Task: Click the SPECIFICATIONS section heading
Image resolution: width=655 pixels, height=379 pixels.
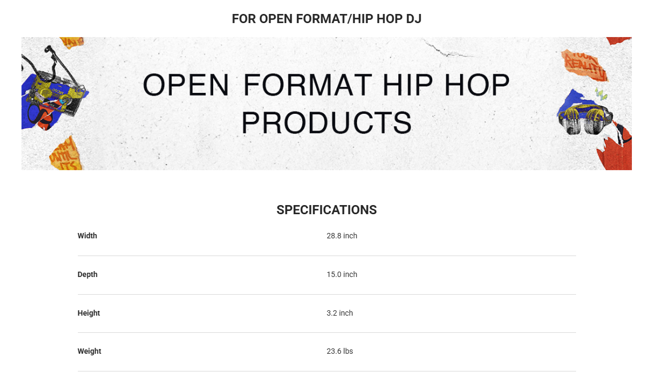Action: point(326,210)
